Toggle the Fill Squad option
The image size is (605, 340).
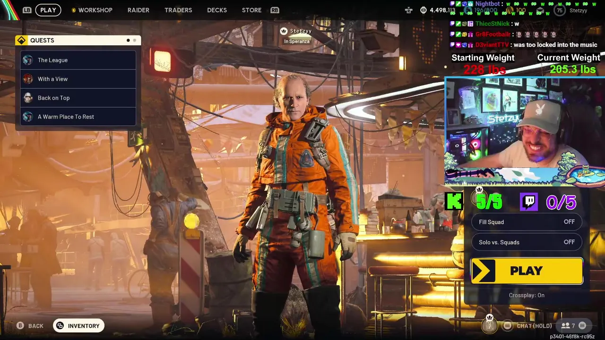527,222
